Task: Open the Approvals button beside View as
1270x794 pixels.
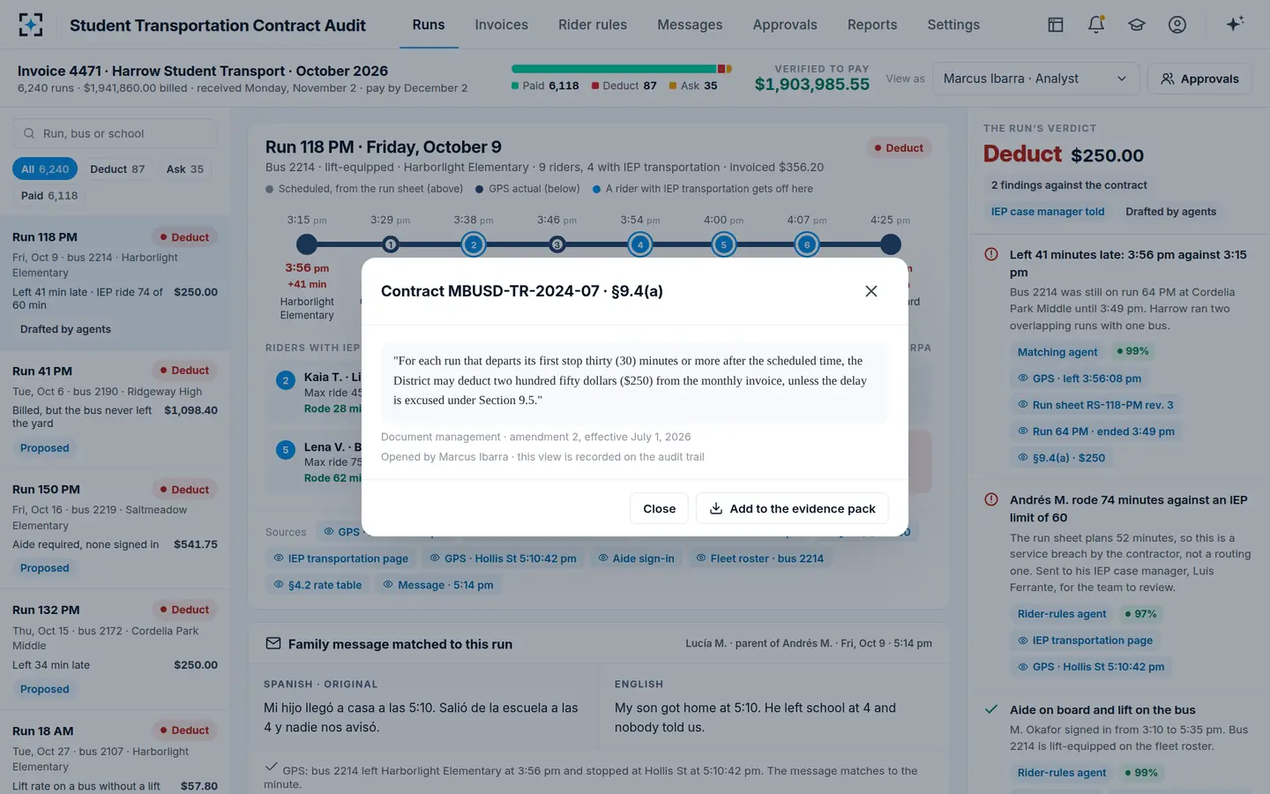Action: click(x=1199, y=79)
